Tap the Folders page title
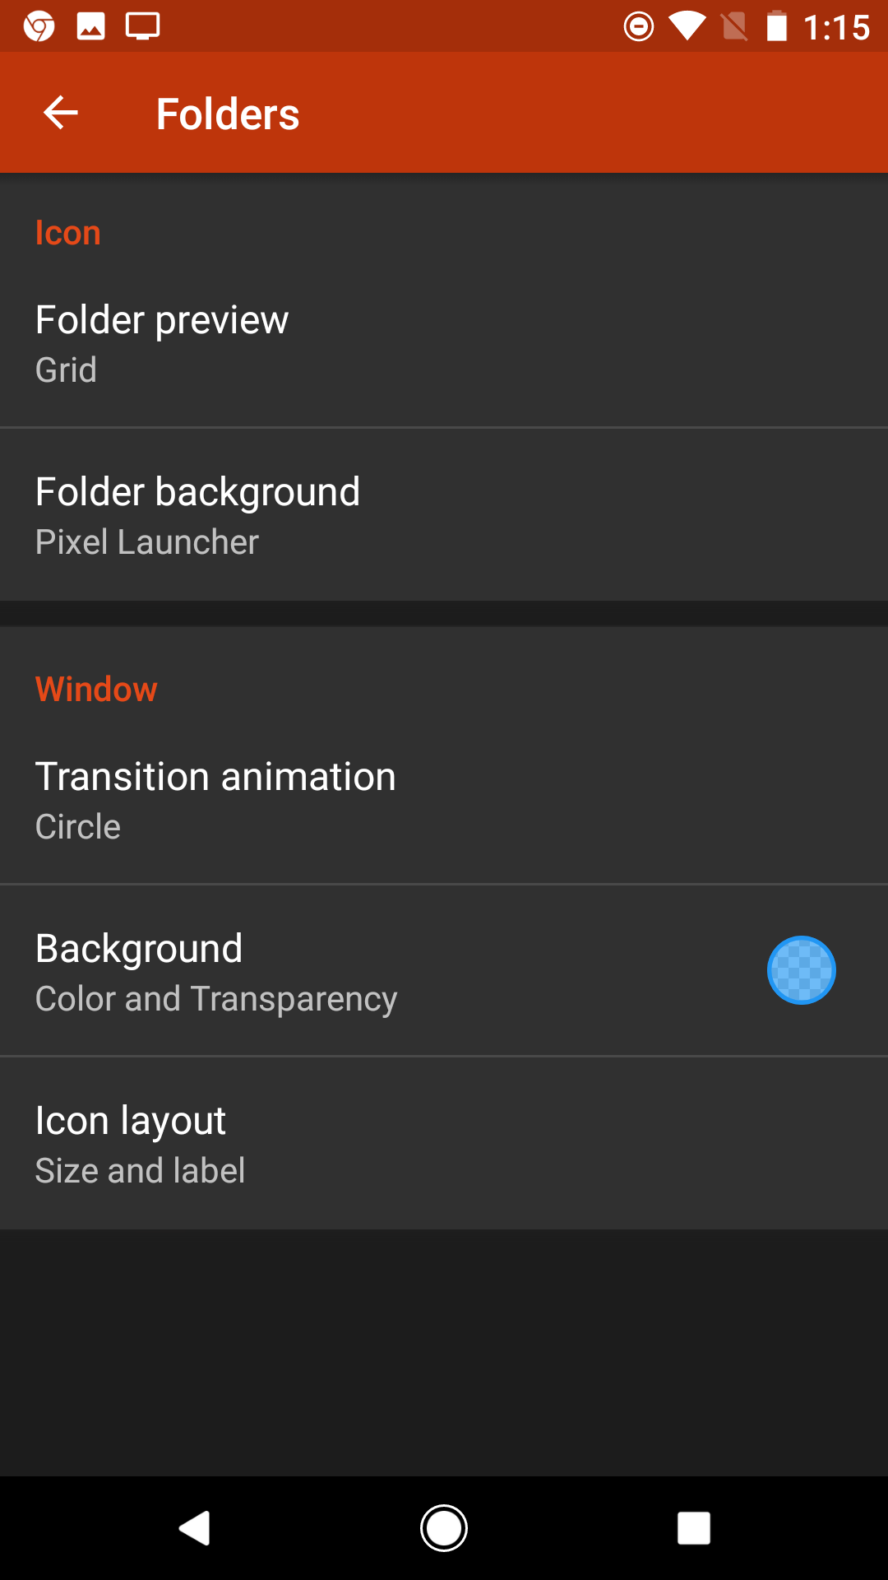This screenshot has width=888, height=1580. tap(228, 114)
